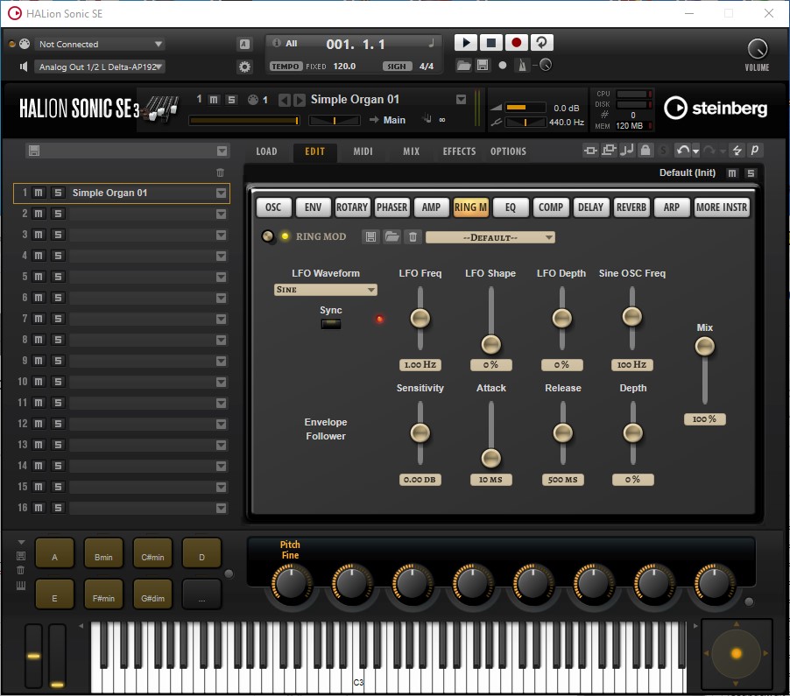Click the trash icon above slot list
Viewport: 790px width, 696px height.
220,172
